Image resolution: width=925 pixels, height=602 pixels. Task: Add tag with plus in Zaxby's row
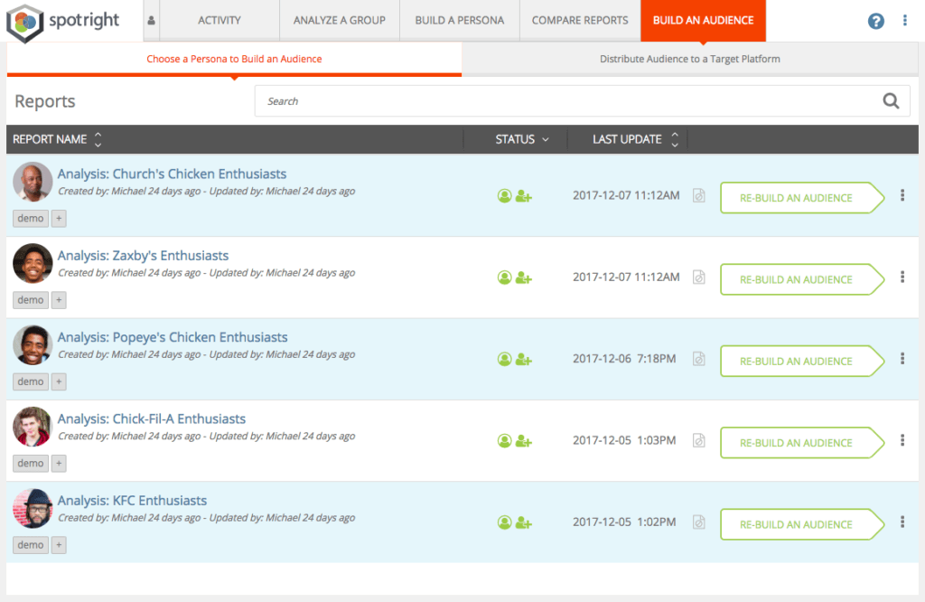pyautogui.click(x=59, y=300)
